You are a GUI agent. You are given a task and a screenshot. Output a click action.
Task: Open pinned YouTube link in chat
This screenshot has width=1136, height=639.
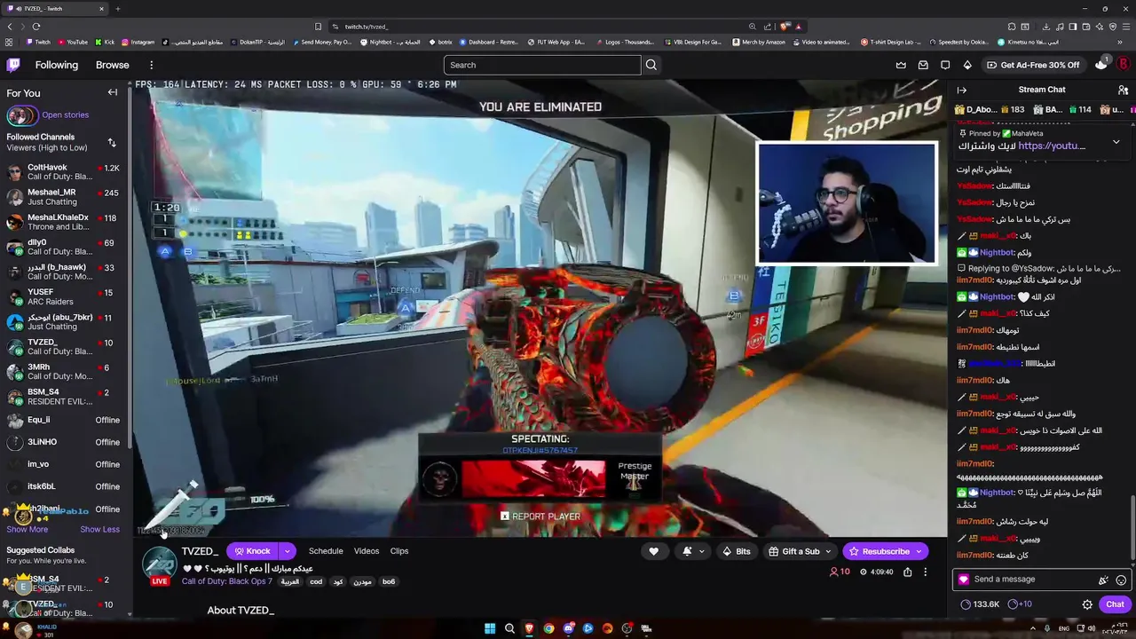[1052, 146]
